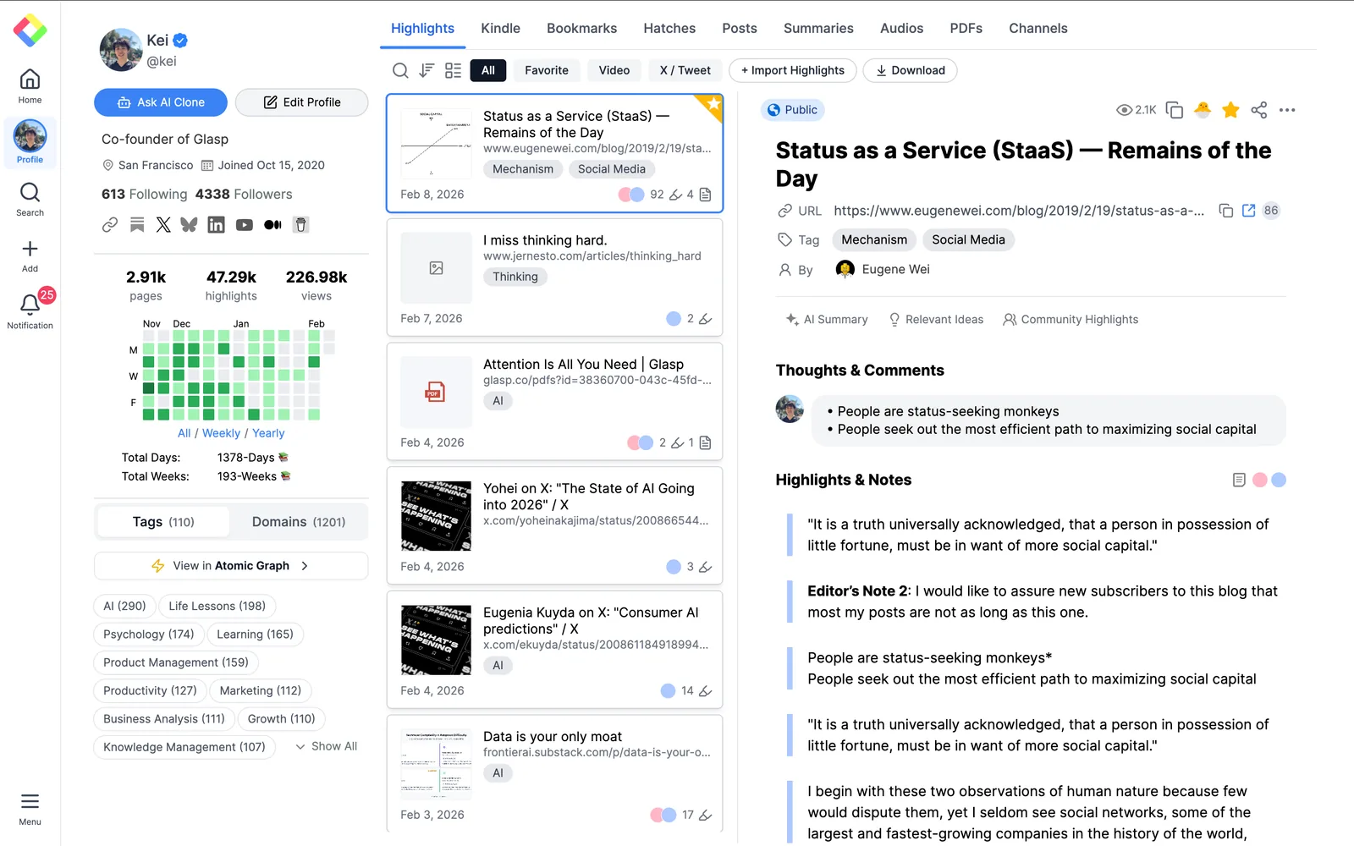1354x846 pixels.
Task: Open Kei's Bluesky butterfly icon
Action: tap(189, 224)
